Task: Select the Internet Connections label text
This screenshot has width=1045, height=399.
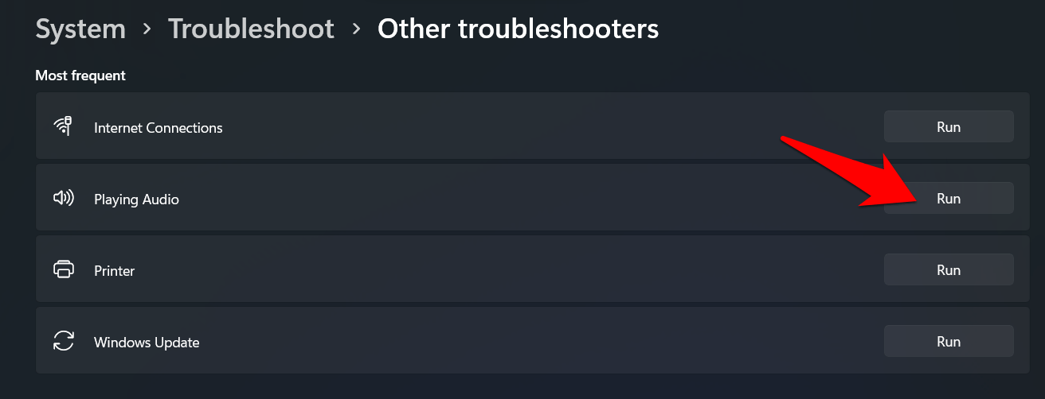Action: [x=158, y=128]
